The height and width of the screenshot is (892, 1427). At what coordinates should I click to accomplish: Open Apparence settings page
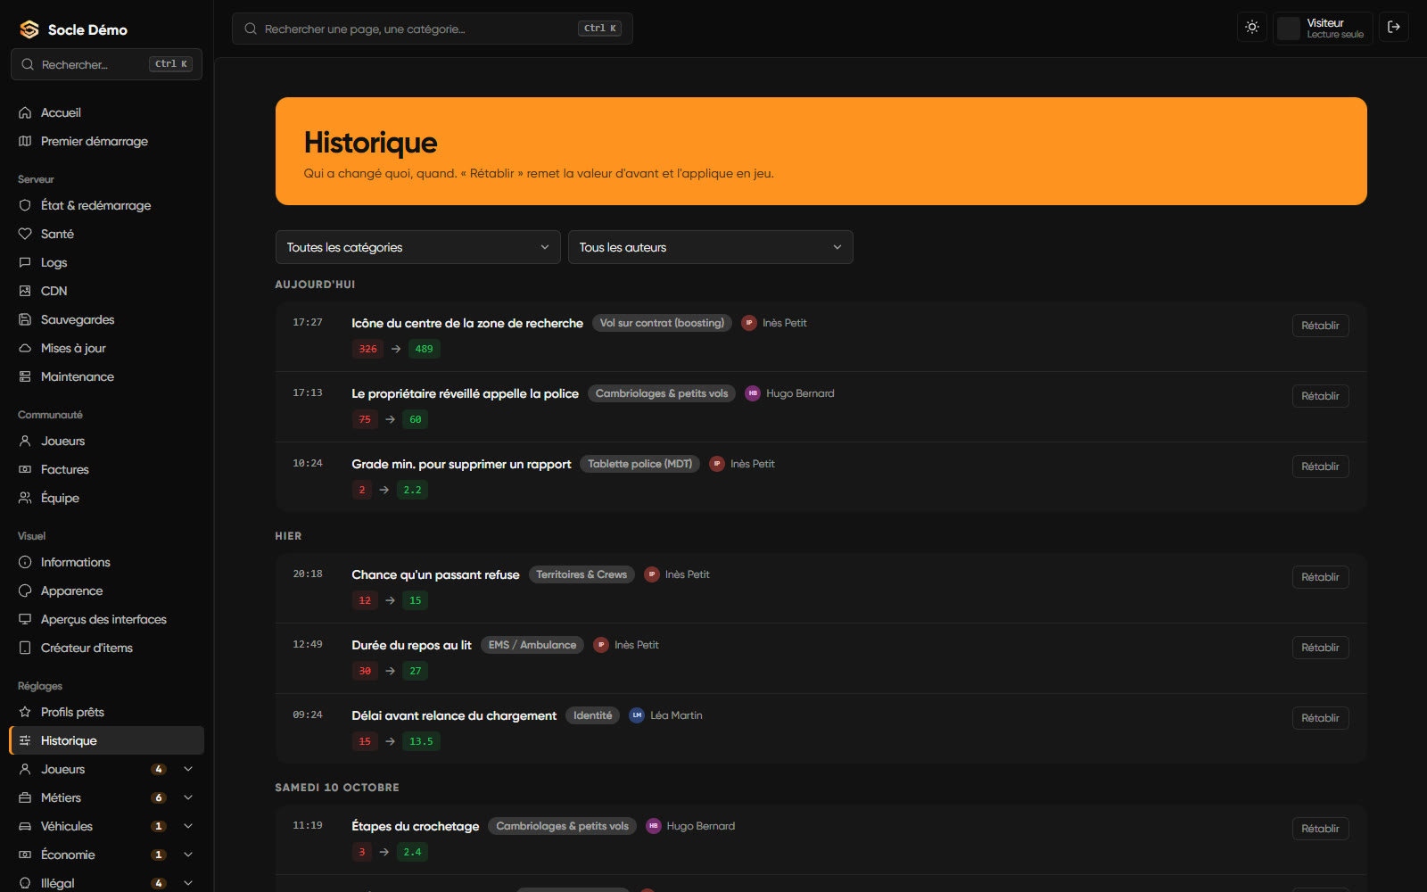click(106, 591)
